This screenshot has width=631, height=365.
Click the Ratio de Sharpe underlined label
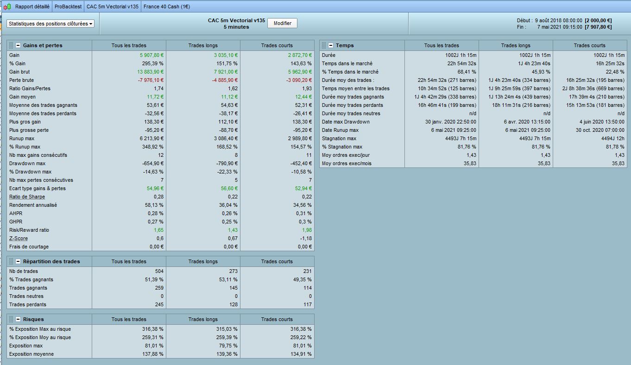coord(27,197)
